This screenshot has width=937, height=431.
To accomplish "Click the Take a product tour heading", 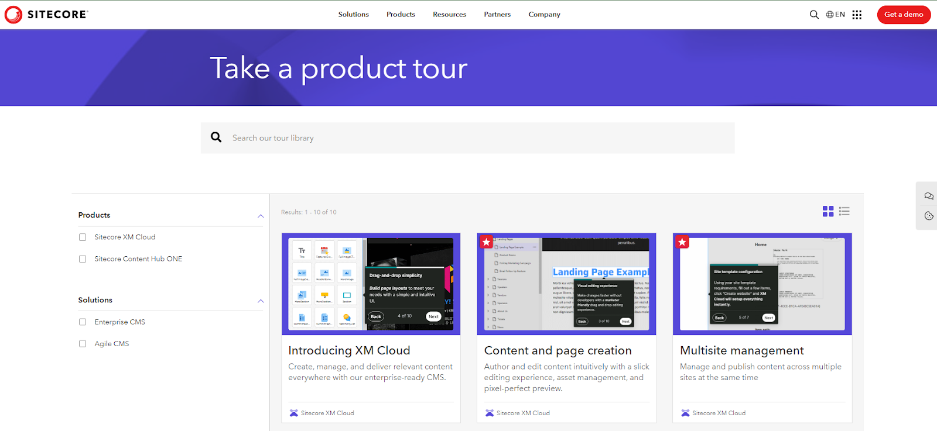I will coord(338,68).
